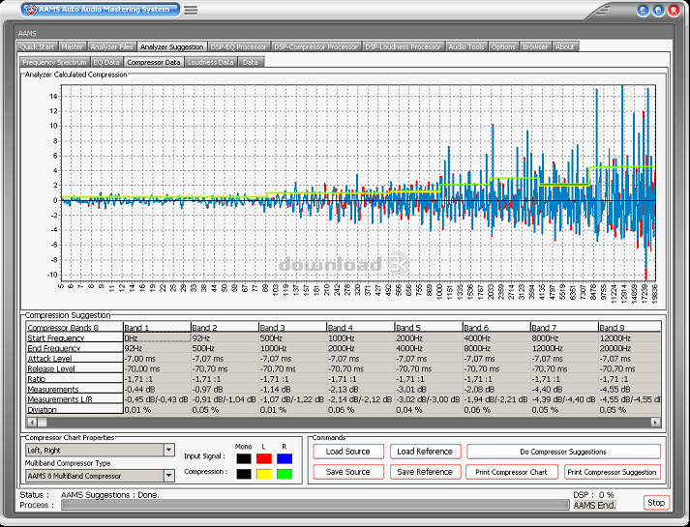
Task: Switch to the DSP-EQ Processor tab
Action: click(239, 46)
